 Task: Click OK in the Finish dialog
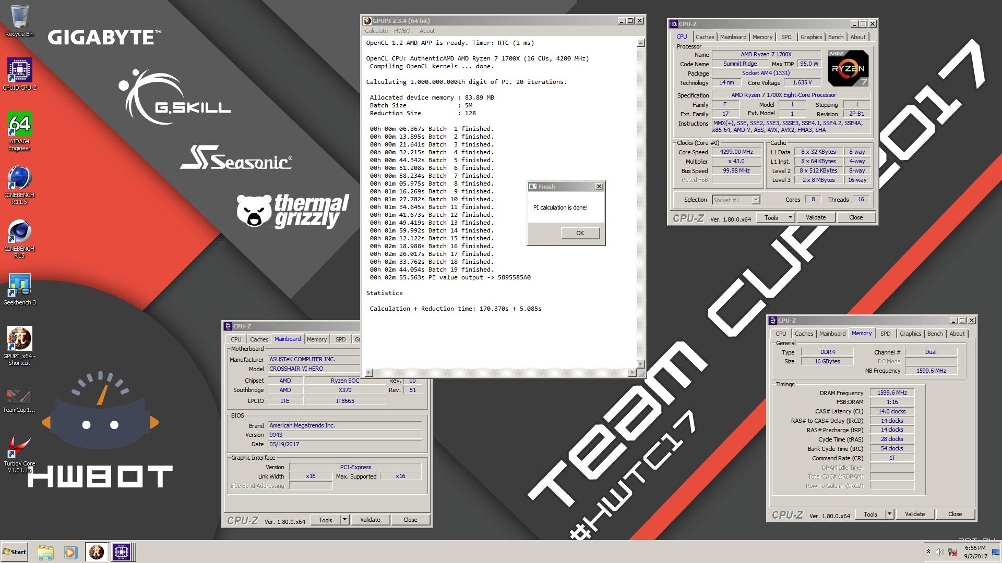point(580,233)
